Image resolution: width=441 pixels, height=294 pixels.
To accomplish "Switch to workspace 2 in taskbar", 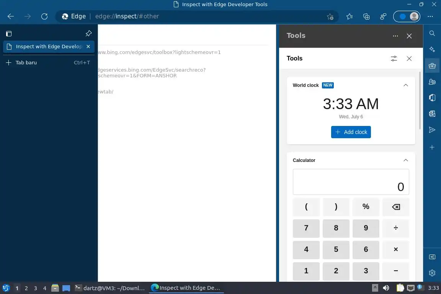I will (26, 288).
